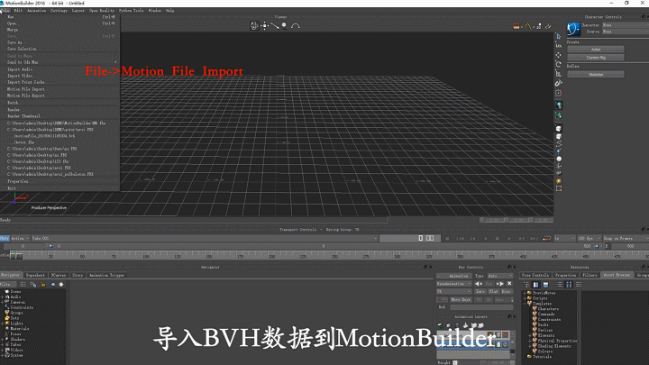Image resolution: width=649 pixels, height=365 pixels.
Task: Open the 1x playback speed dropdown
Action: (x=565, y=238)
